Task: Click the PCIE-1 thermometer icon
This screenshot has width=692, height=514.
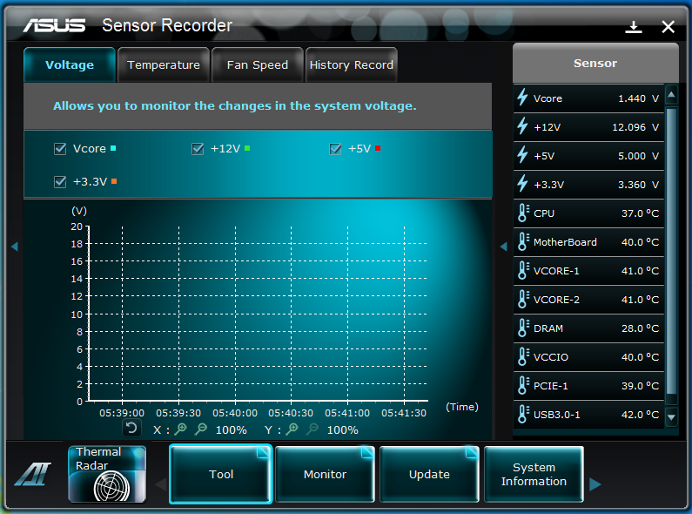Action: point(523,385)
